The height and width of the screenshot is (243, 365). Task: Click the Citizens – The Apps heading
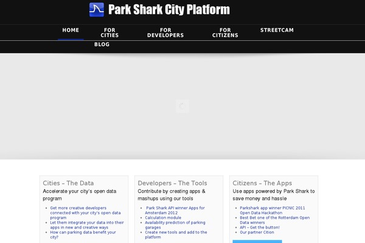click(262, 183)
